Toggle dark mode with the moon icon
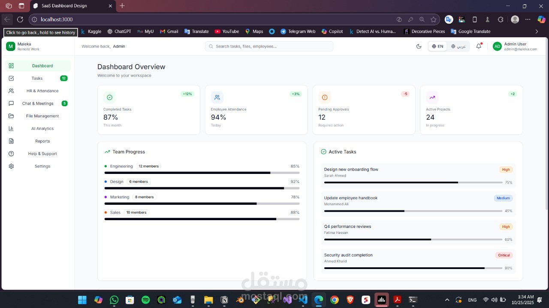 419,46
